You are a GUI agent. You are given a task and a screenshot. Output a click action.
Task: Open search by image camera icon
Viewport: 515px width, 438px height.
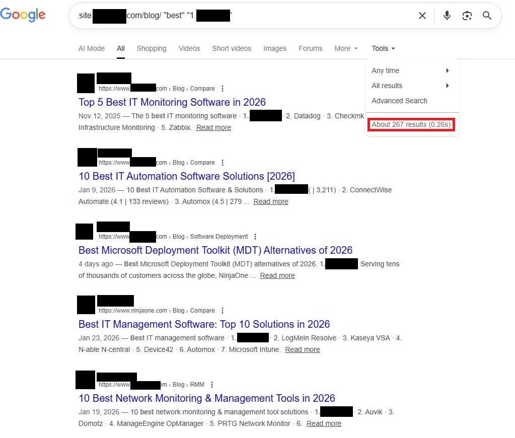point(467,16)
